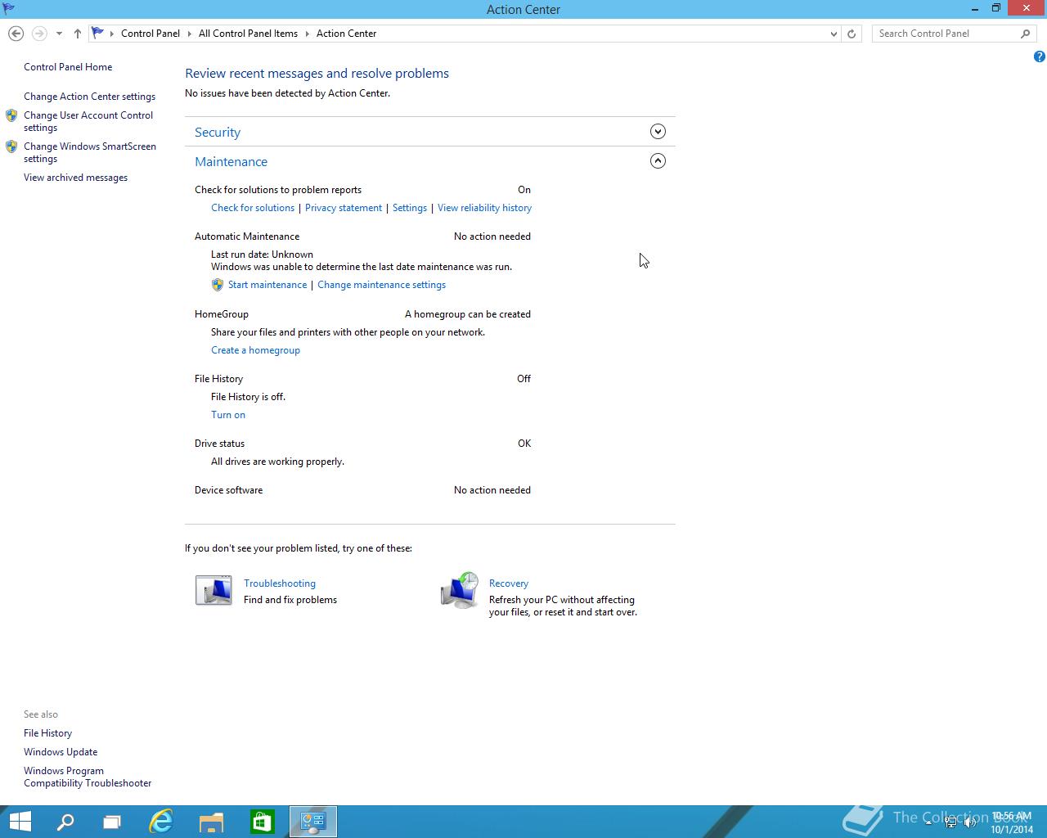Click the Troubleshooting monitor icon
The image size is (1047, 838).
tap(213, 590)
